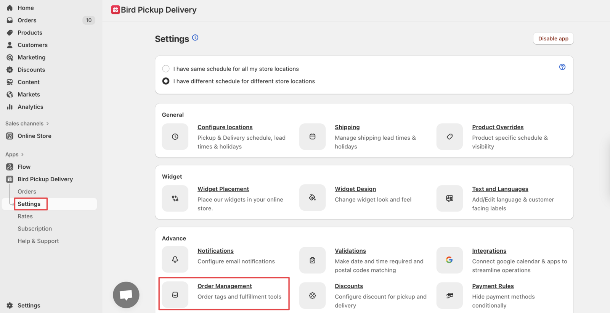Expand the Sales channels chevron

click(x=48, y=124)
